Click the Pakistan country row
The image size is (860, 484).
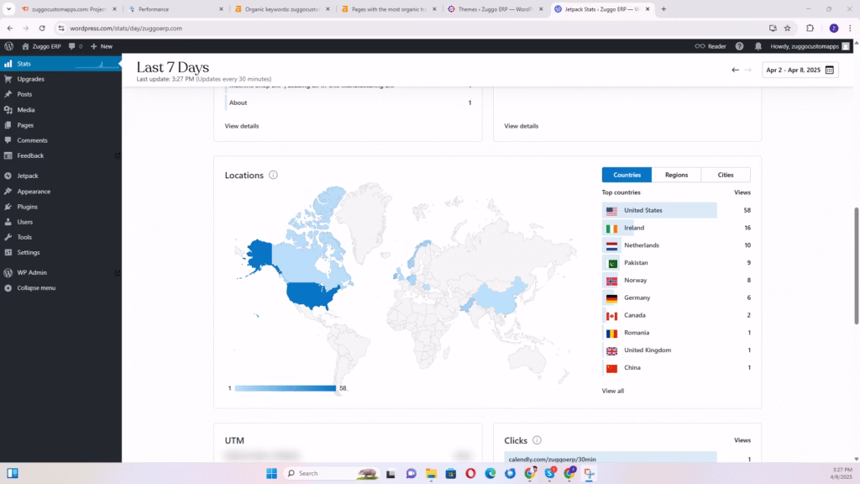coord(676,263)
